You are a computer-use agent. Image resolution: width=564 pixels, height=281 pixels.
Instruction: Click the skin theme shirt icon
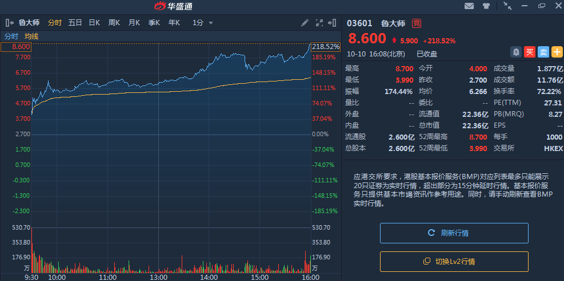click(486, 6)
